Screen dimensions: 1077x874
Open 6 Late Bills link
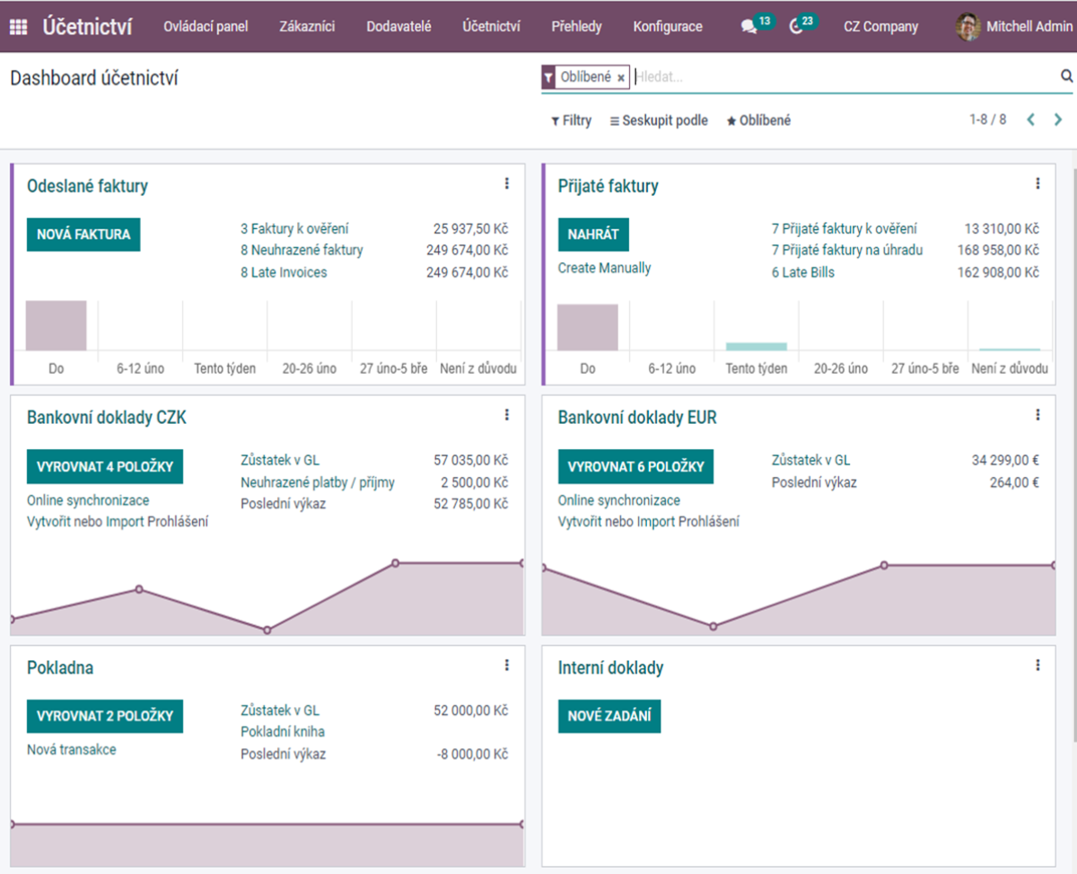(803, 272)
